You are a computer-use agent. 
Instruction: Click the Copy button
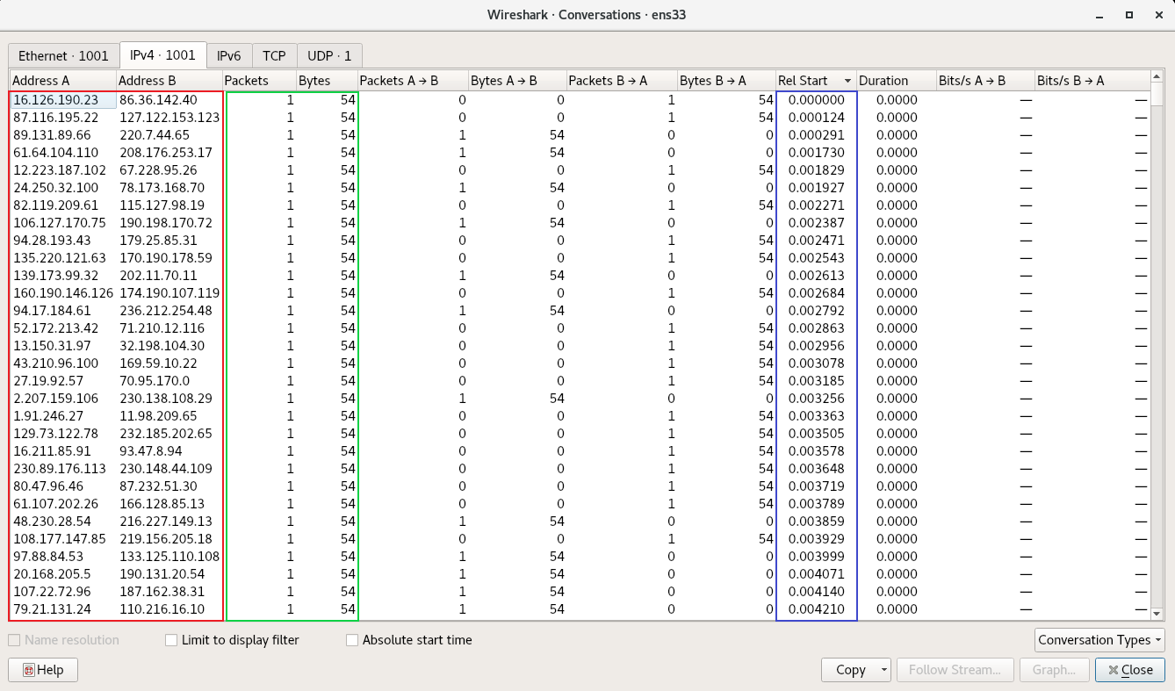point(850,670)
